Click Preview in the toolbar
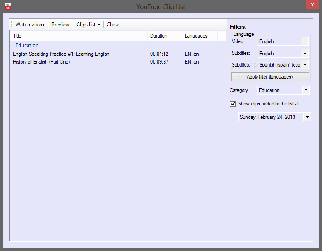The width and height of the screenshot is (322, 251). (x=60, y=25)
